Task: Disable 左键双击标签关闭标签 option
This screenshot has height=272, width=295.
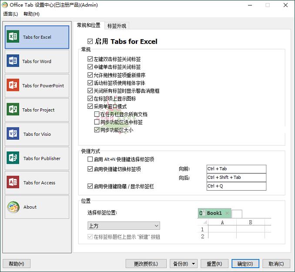Action: point(90,59)
